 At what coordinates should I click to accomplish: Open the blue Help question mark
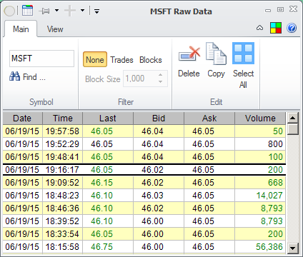pyautogui.click(x=292, y=28)
